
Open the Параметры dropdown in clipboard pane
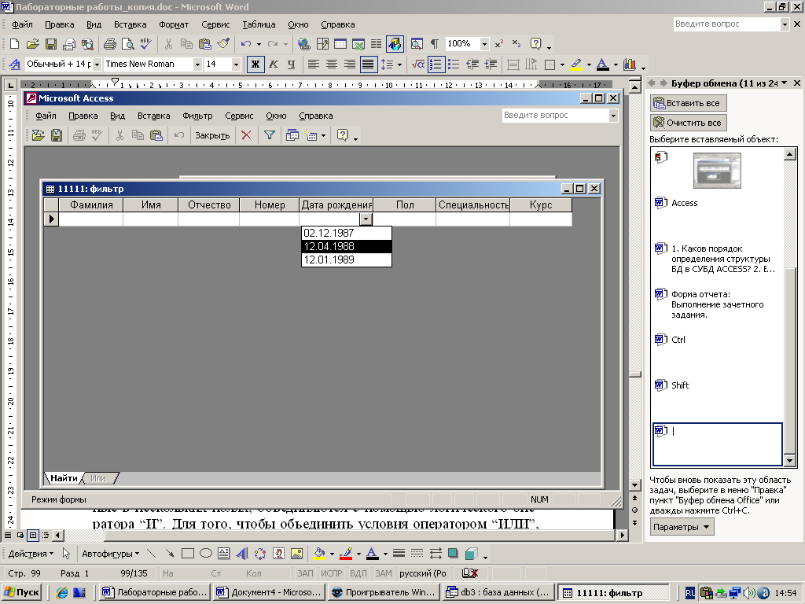682,527
